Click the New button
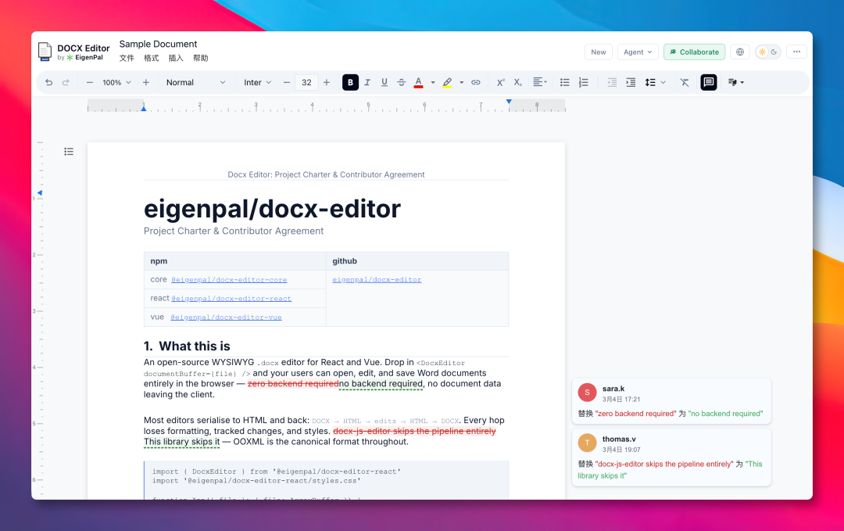 [599, 52]
